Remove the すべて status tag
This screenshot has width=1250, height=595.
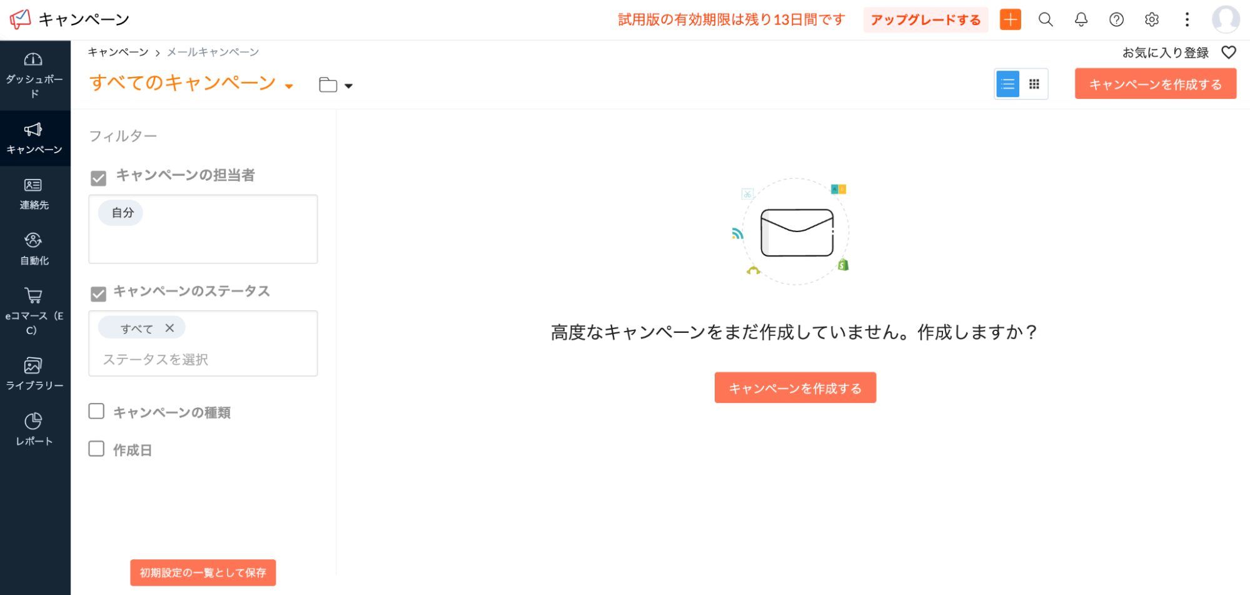[169, 328]
